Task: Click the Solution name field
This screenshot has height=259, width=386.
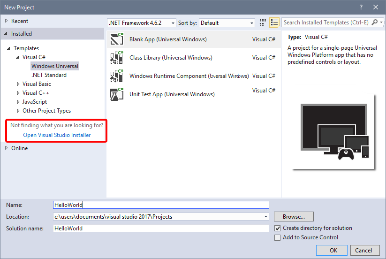Action: pos(161,228)
